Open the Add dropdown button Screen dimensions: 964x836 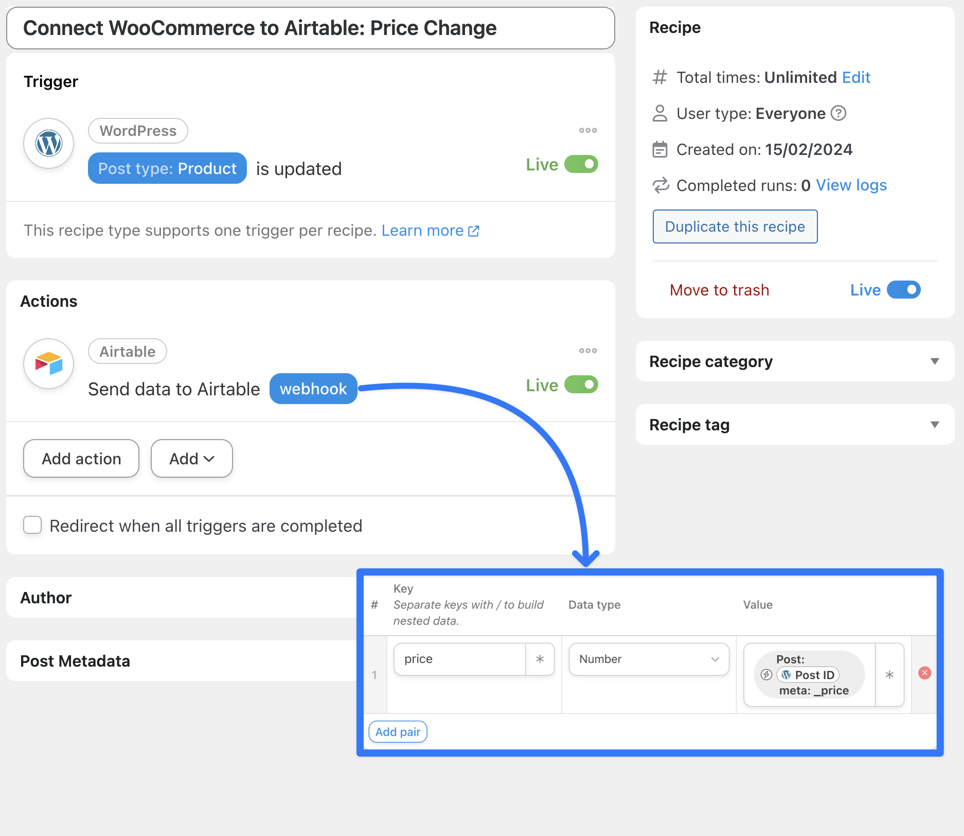click(x=191, y=458)
